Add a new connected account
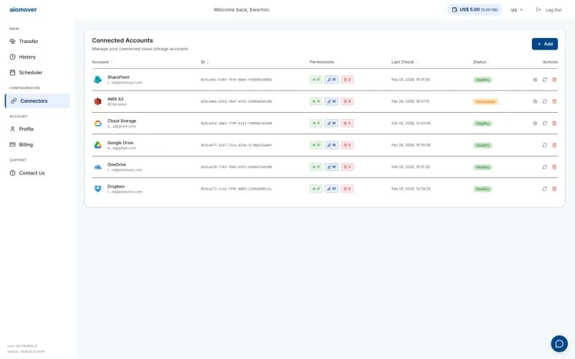 click(545, 44)
